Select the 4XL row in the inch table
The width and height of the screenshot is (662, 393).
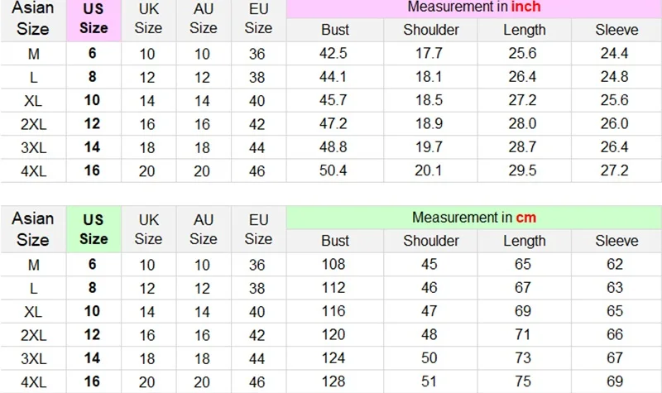click(331, 171)
